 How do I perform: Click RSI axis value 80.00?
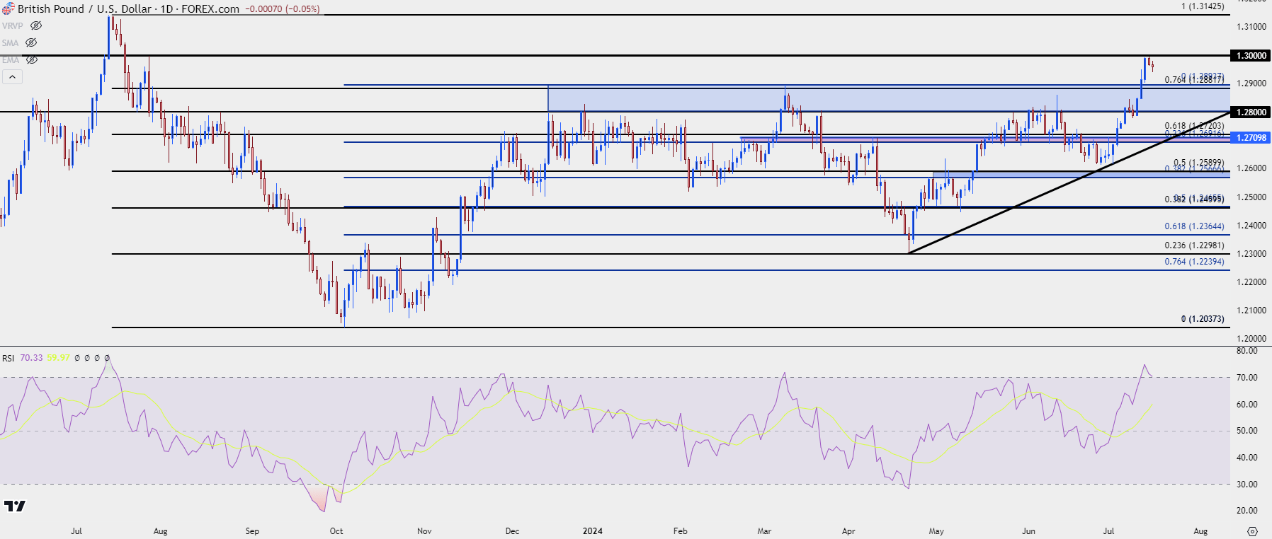1247,351
